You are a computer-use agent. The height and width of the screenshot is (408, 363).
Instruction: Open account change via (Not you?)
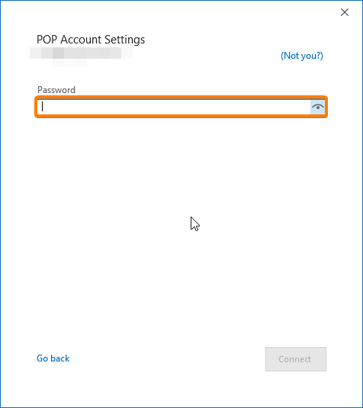pyautogui.click(x=302, y=56)
